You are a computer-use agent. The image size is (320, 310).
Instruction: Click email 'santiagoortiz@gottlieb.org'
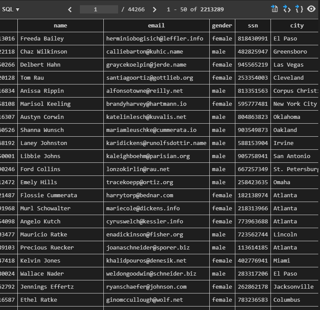[150, 78]
